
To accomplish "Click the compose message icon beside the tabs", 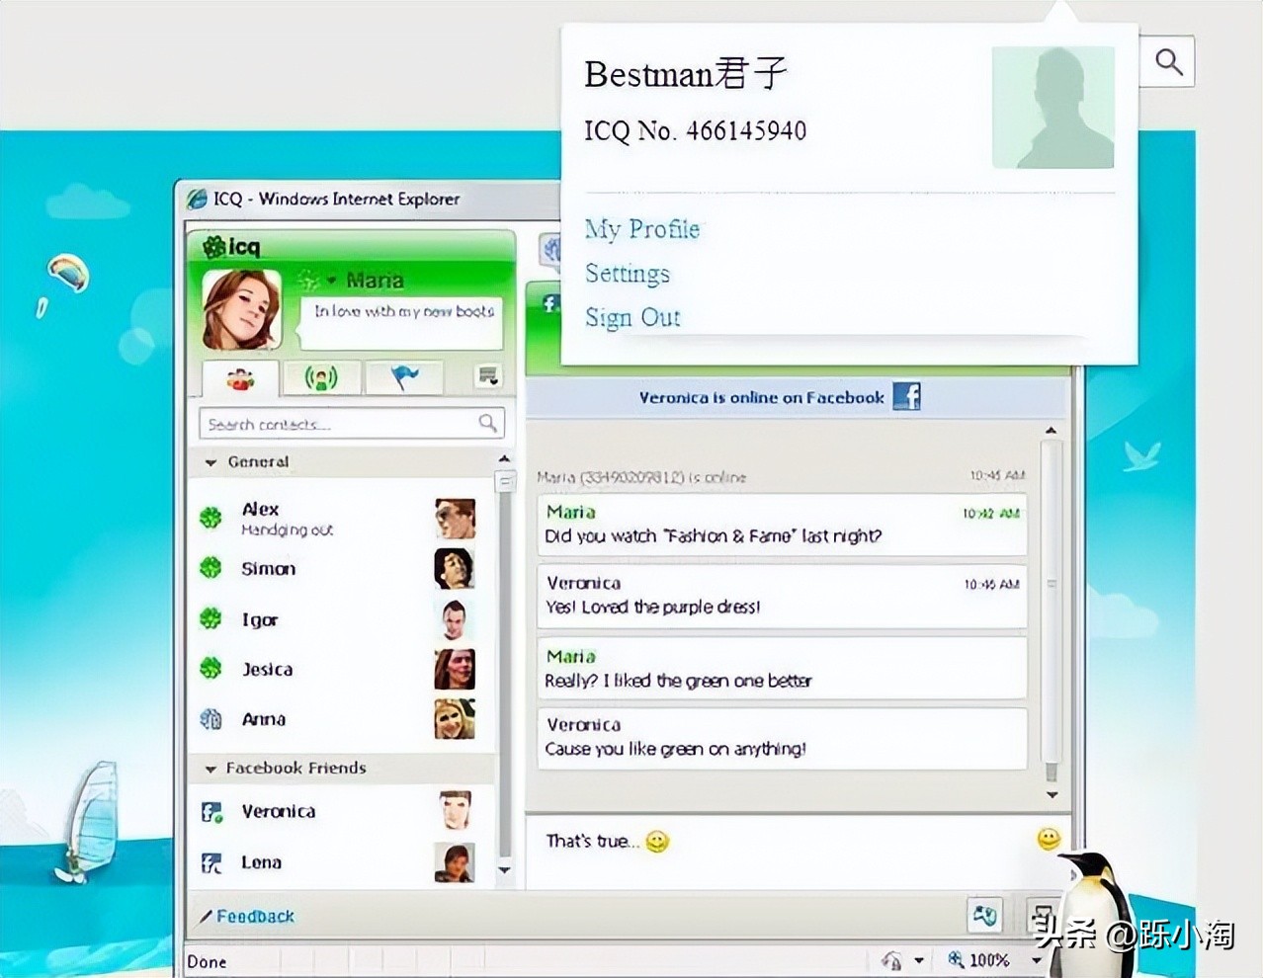I will (486, 373).
